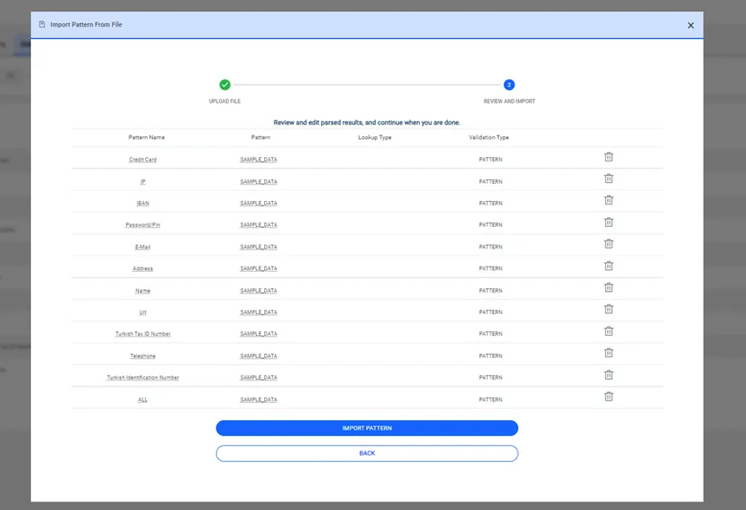Open SAMPLE_DATA for Turkish Tax ID Number
This screenshot has width=746, height=510.
click(x=258, y=334)
